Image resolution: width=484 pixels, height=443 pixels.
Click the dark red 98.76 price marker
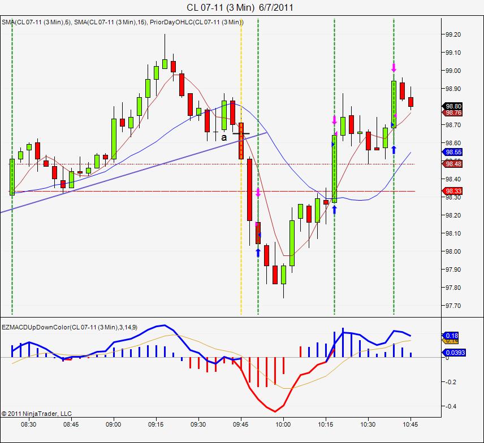pos(452,112)
